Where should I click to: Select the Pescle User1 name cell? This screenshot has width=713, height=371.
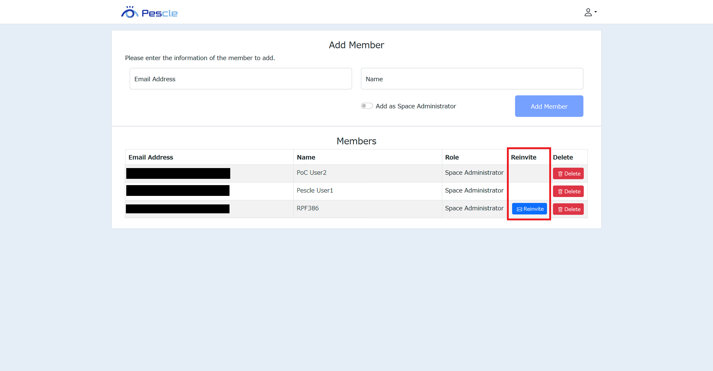315,191
